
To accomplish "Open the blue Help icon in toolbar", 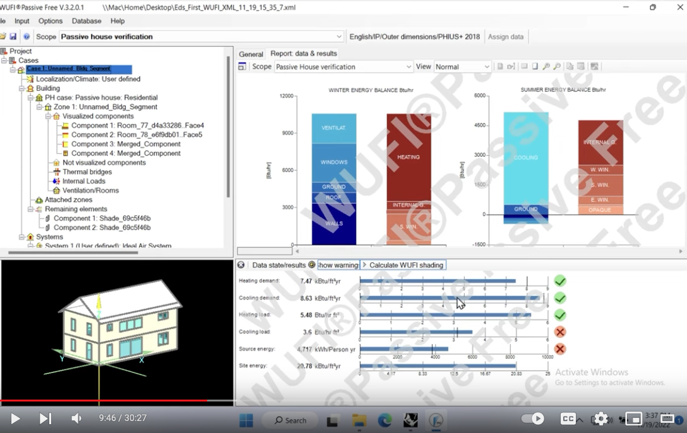I will [x=27, y=37].
